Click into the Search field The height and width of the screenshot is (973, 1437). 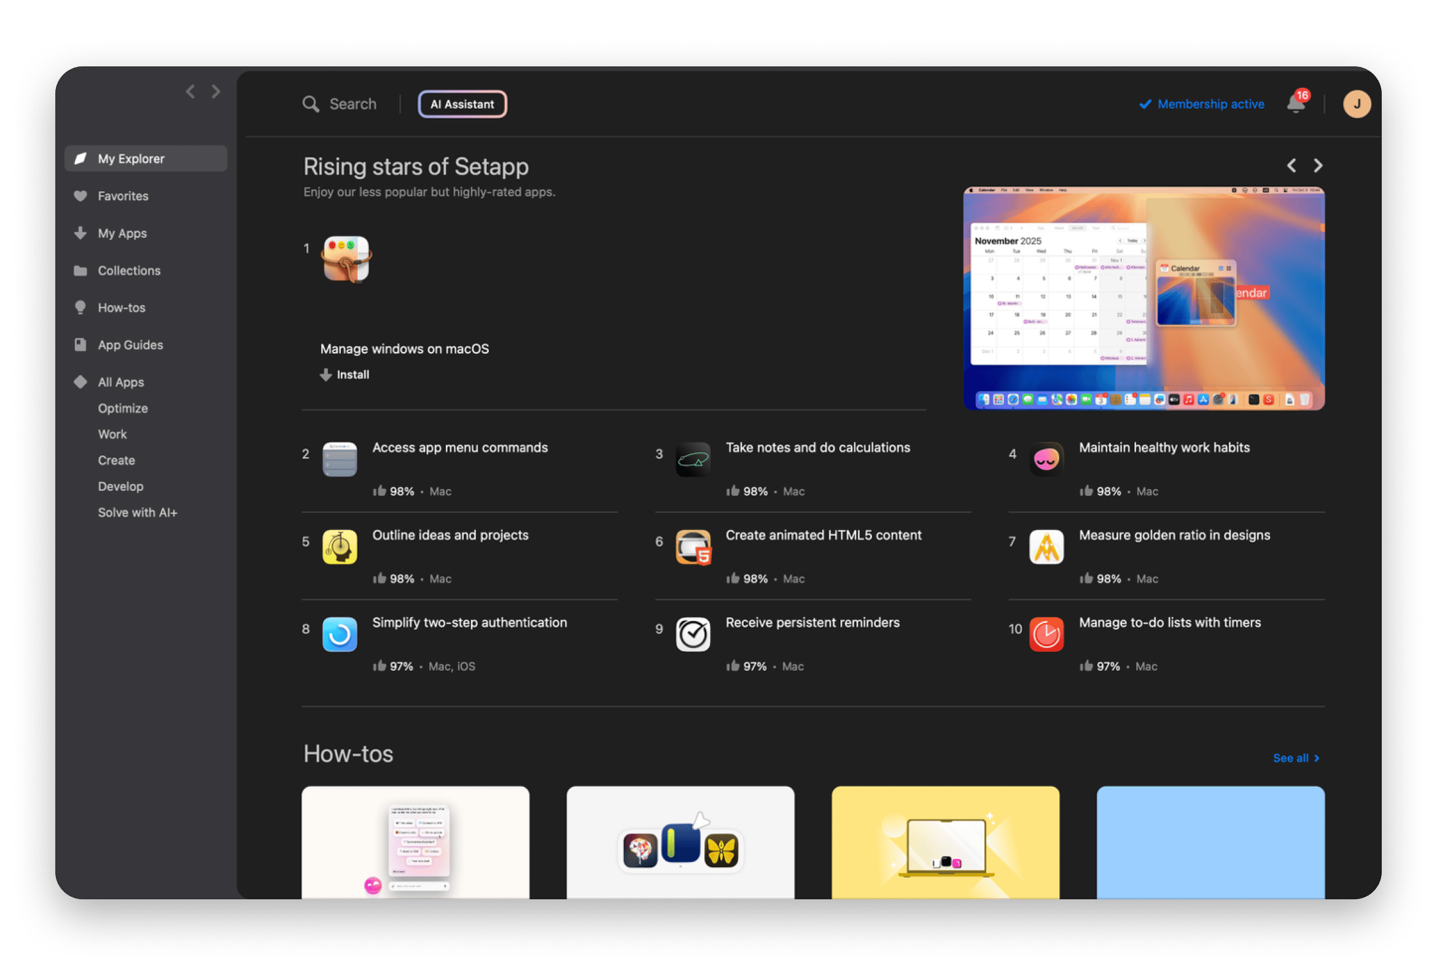click(352, 104)
